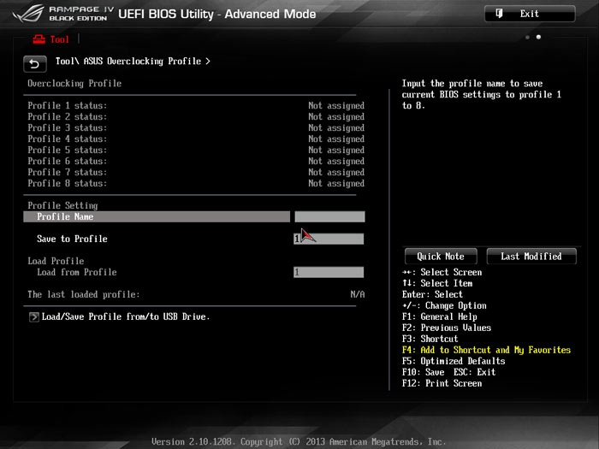The height and width of the screenshot is (449, 599).
Task: Click the brighter page indicator dot
Action: (x=538, y=38)
